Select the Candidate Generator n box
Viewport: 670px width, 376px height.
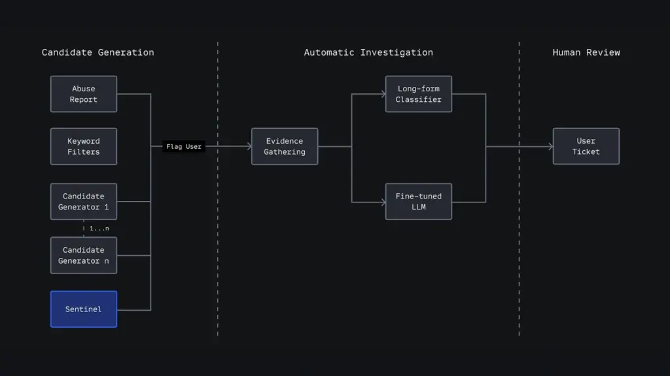[x=84, y=255]
